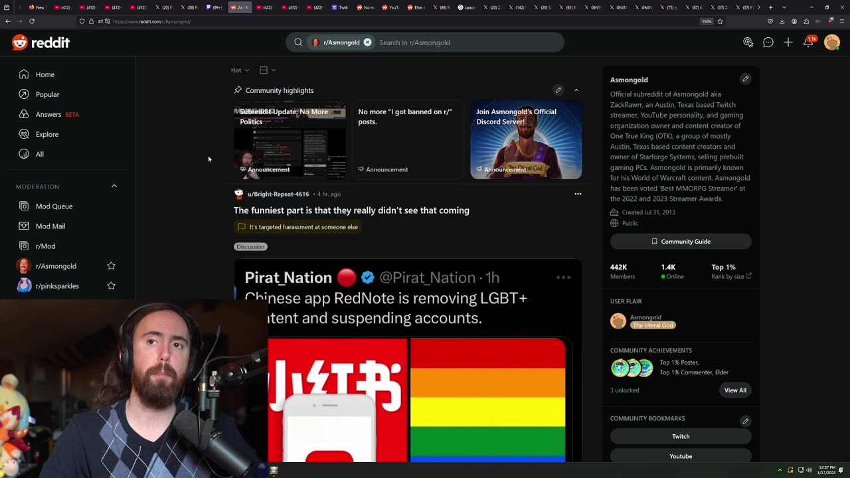Click the search magnifier icon
850x478 pixels.
click(298, 42)
